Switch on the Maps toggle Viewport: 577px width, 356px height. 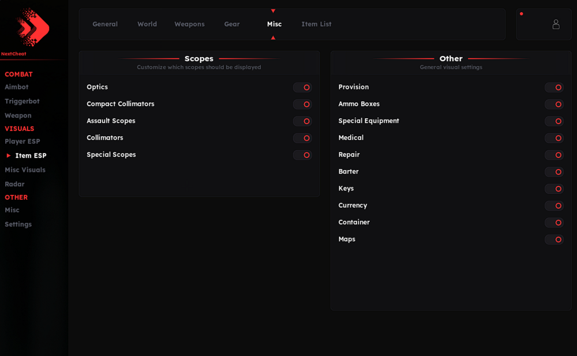point(554,239)
